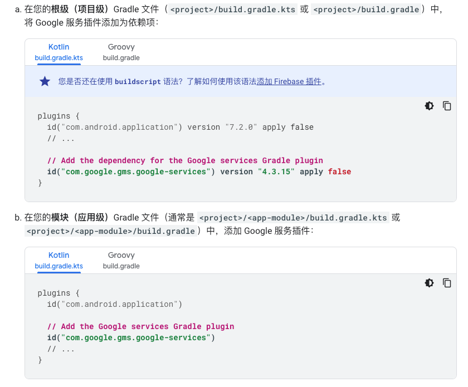
Task: Click app-level id("com.google.gms.google-services") line
Action: click(x=131, y=338)
